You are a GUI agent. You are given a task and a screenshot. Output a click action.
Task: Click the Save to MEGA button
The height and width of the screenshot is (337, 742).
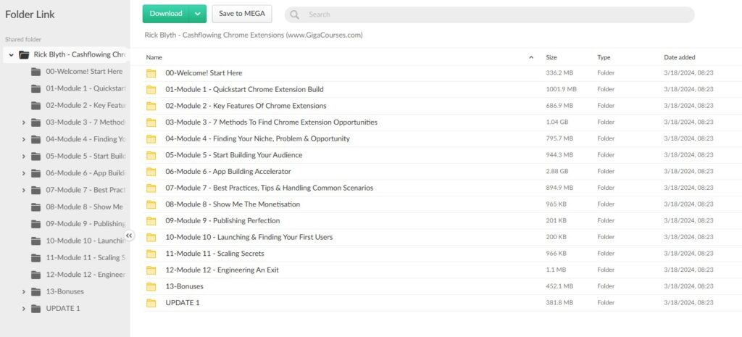242,14
